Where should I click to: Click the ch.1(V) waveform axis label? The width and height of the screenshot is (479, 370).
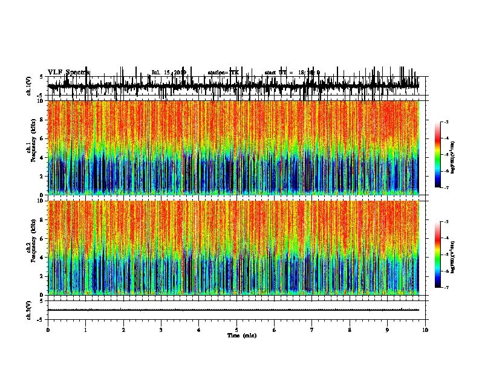coord(28,86)
